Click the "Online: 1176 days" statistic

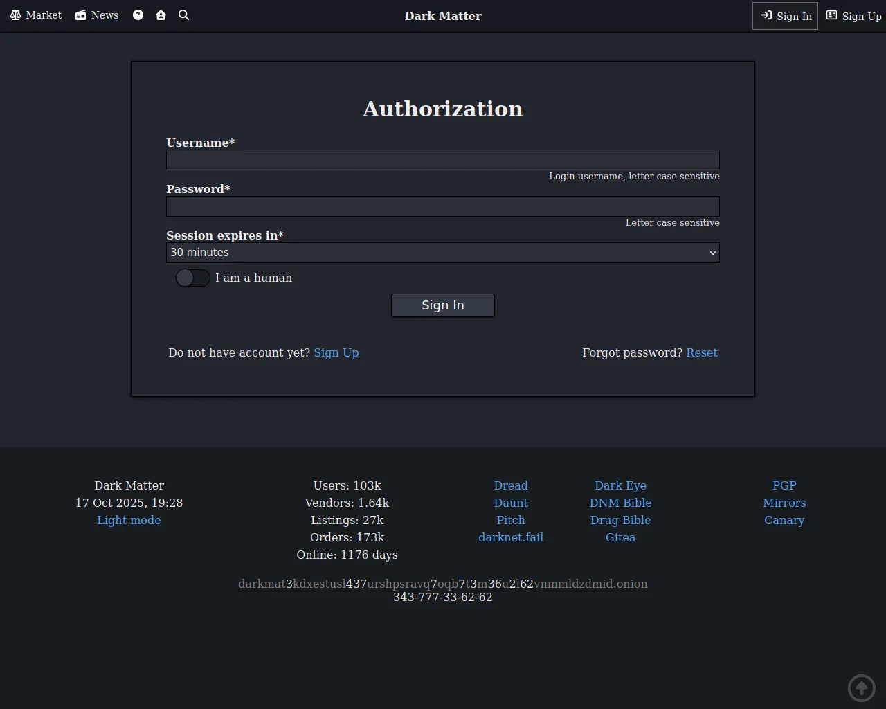[x=347, y=555]
